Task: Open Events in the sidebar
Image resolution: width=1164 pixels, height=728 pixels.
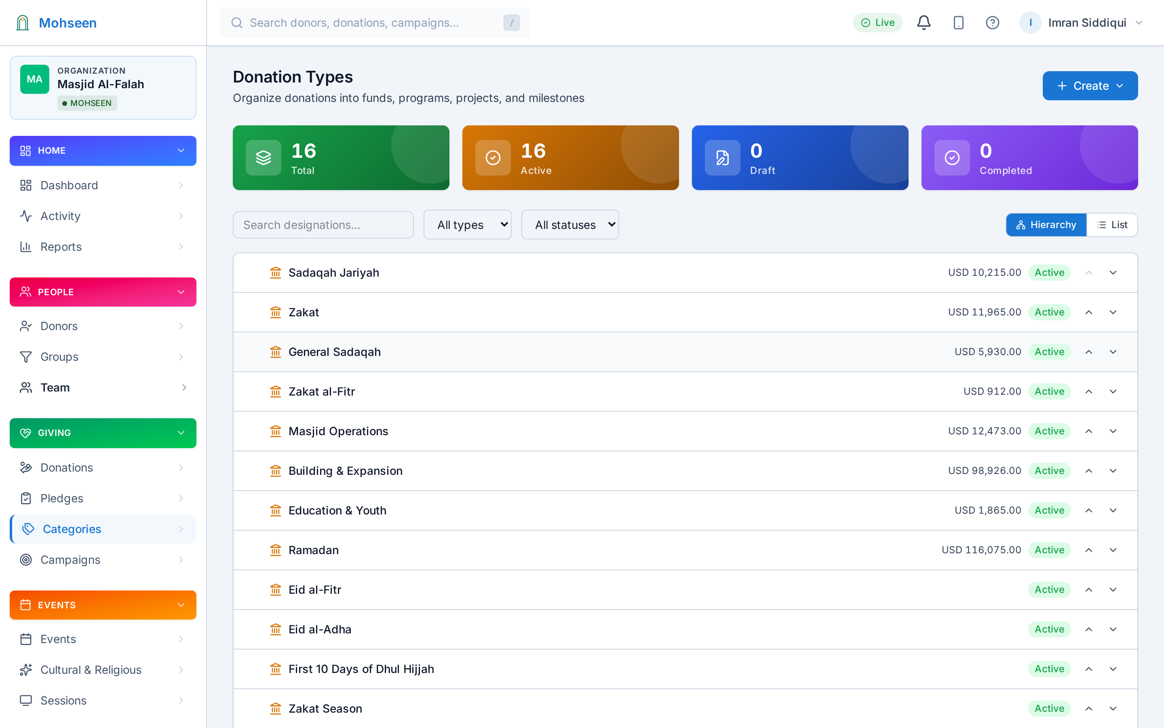Action: pyautogui.click(x=103, y=639)
